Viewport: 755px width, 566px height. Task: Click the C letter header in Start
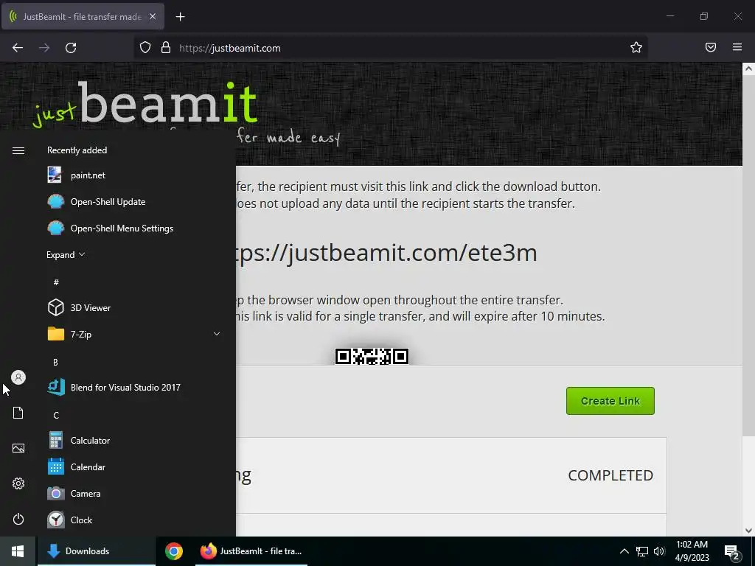click(x=56, y=415)
